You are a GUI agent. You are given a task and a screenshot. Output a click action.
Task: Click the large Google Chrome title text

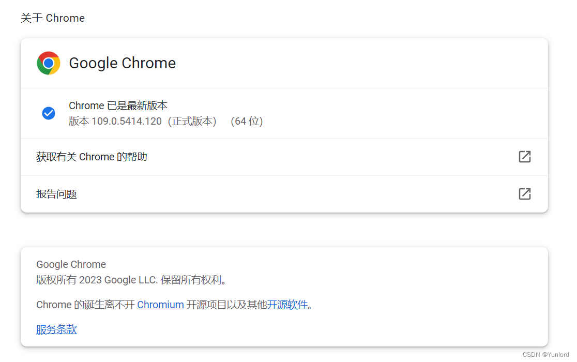point(123,63)
